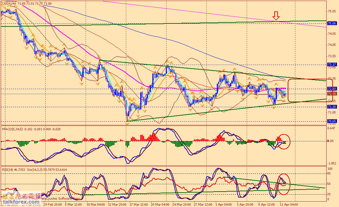Click the 72.10 price level label

click(332, 89)
